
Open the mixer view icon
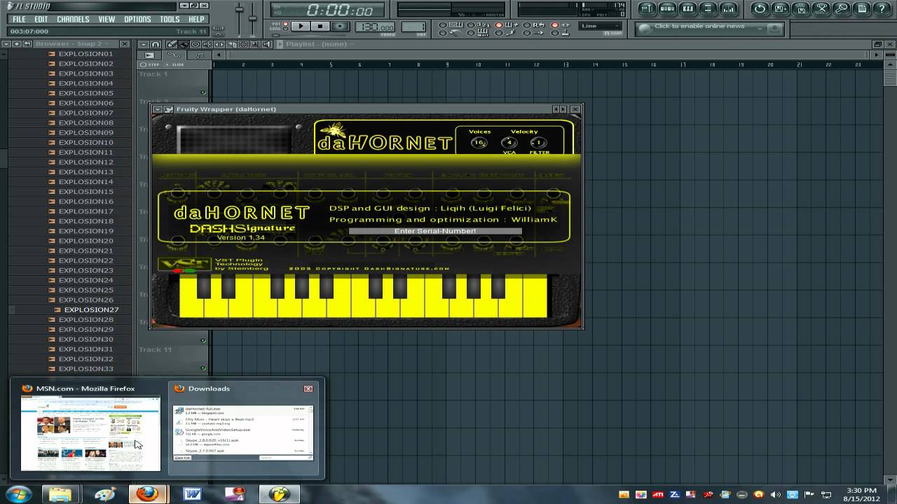[729, 9]
